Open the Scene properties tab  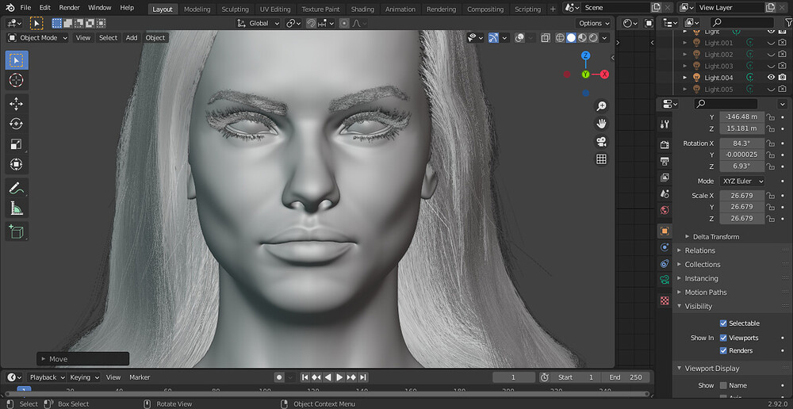point(665,193)
